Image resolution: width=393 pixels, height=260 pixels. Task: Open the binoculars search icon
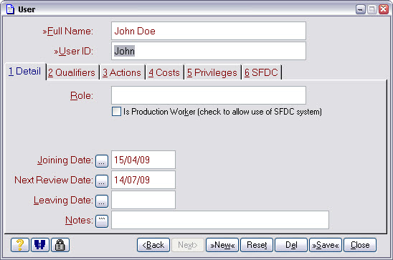point(40,245)
